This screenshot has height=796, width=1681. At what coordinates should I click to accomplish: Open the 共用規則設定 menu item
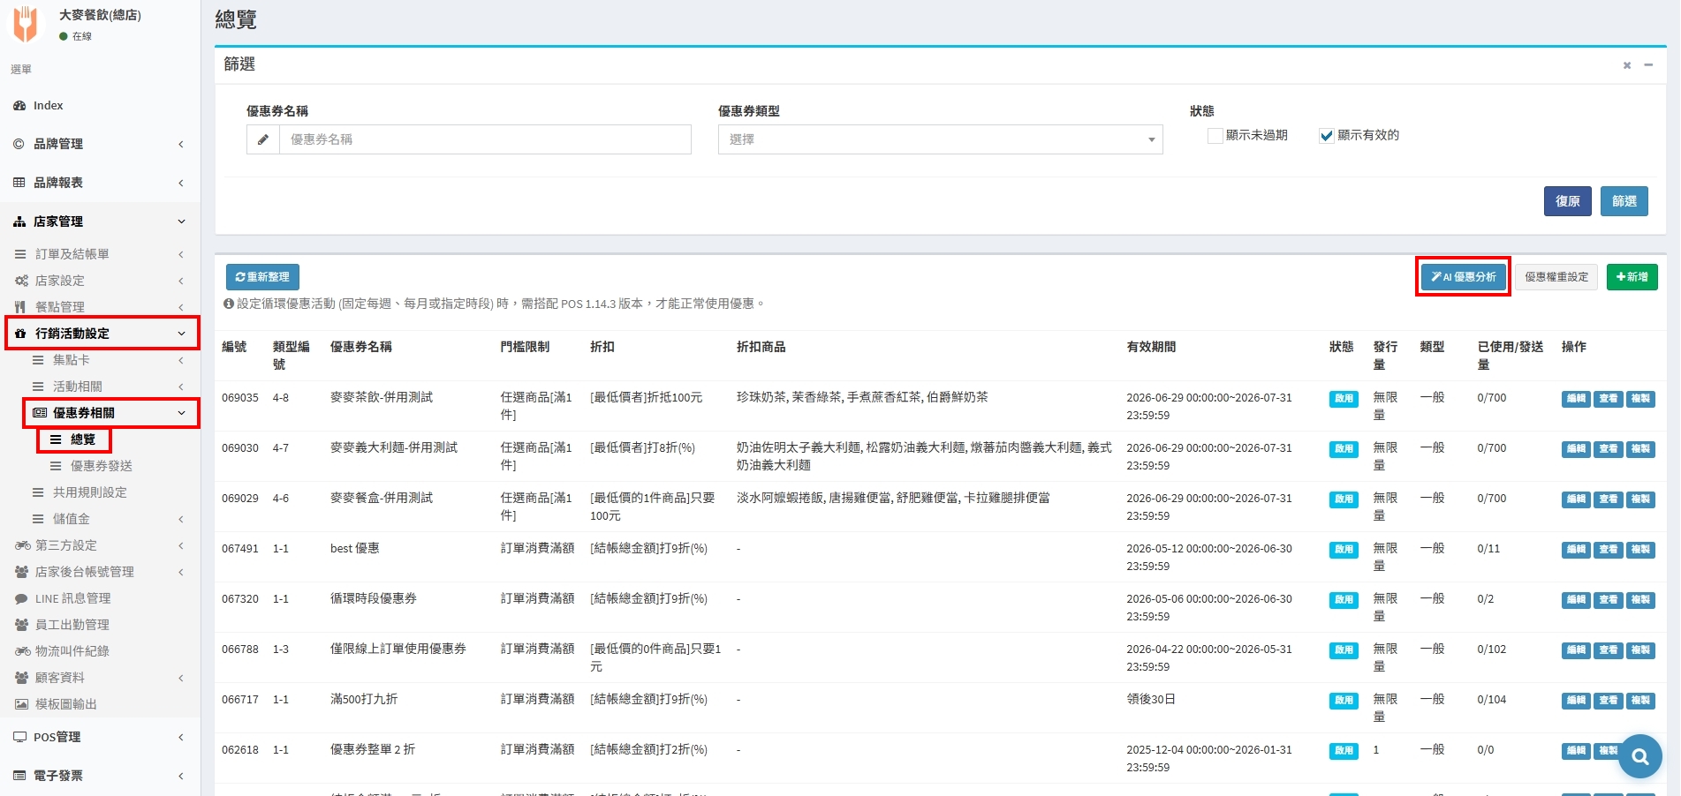pos(90,492)
